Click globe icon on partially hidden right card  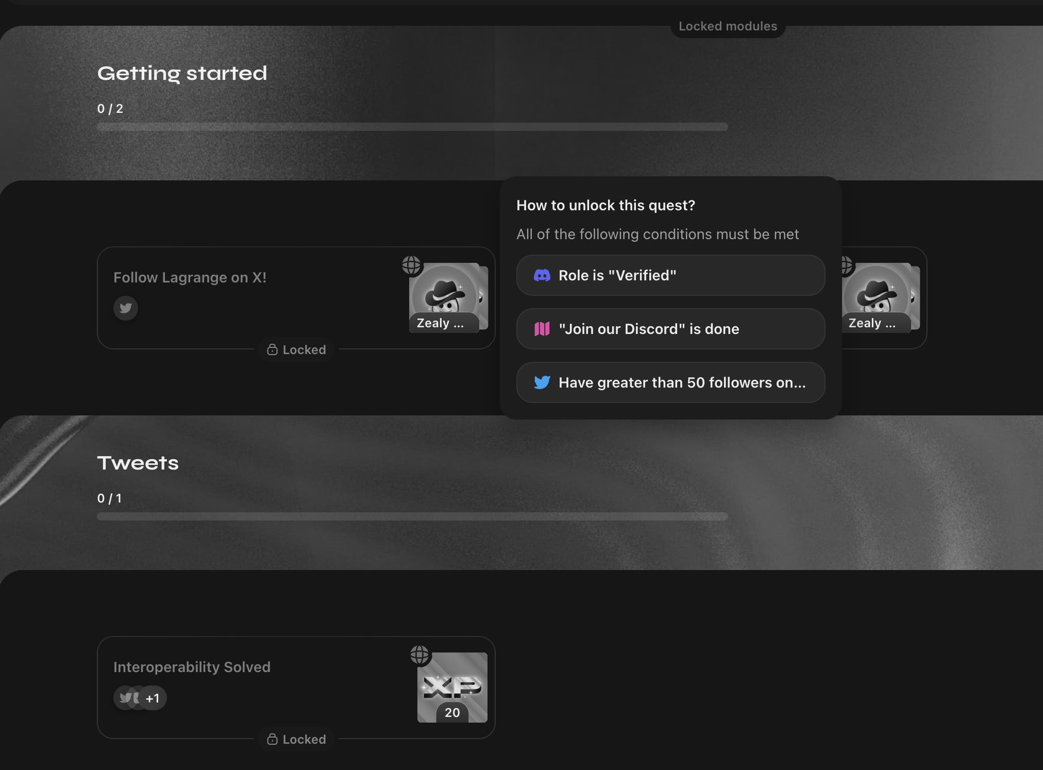[846, 265]
